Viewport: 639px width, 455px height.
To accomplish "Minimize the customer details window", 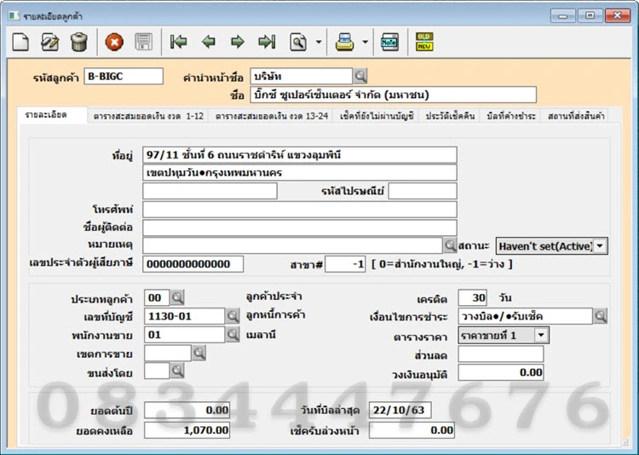I will pos(563,15).
